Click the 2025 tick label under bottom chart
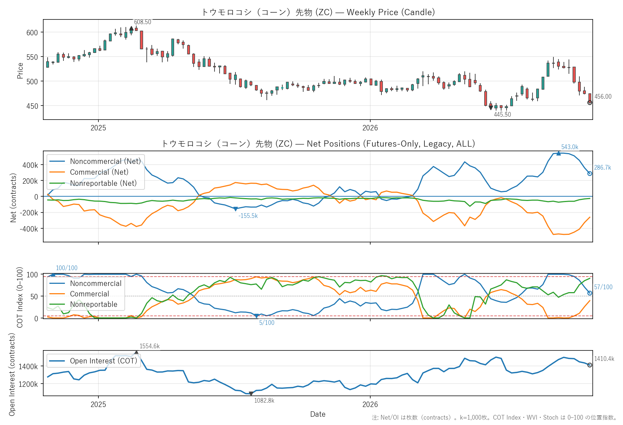 pos(98,404)
